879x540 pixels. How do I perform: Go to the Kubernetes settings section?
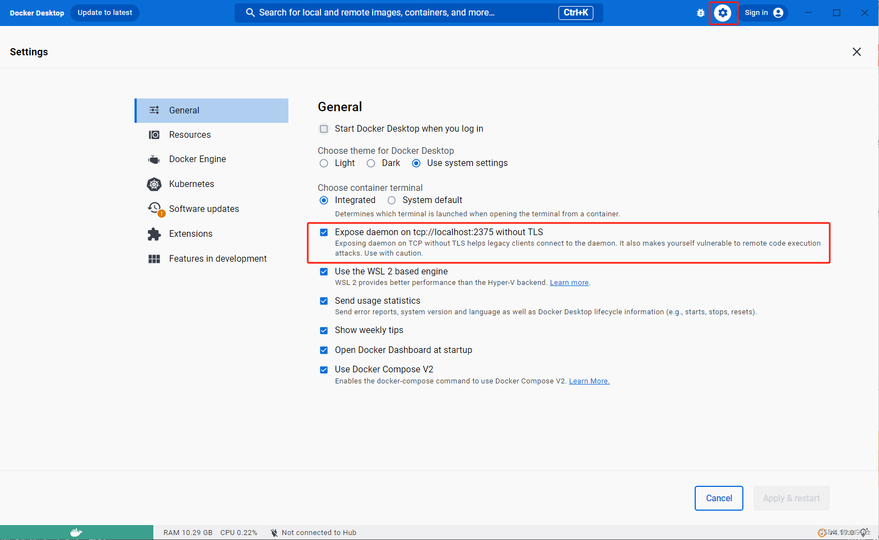(x=211, y=184)
